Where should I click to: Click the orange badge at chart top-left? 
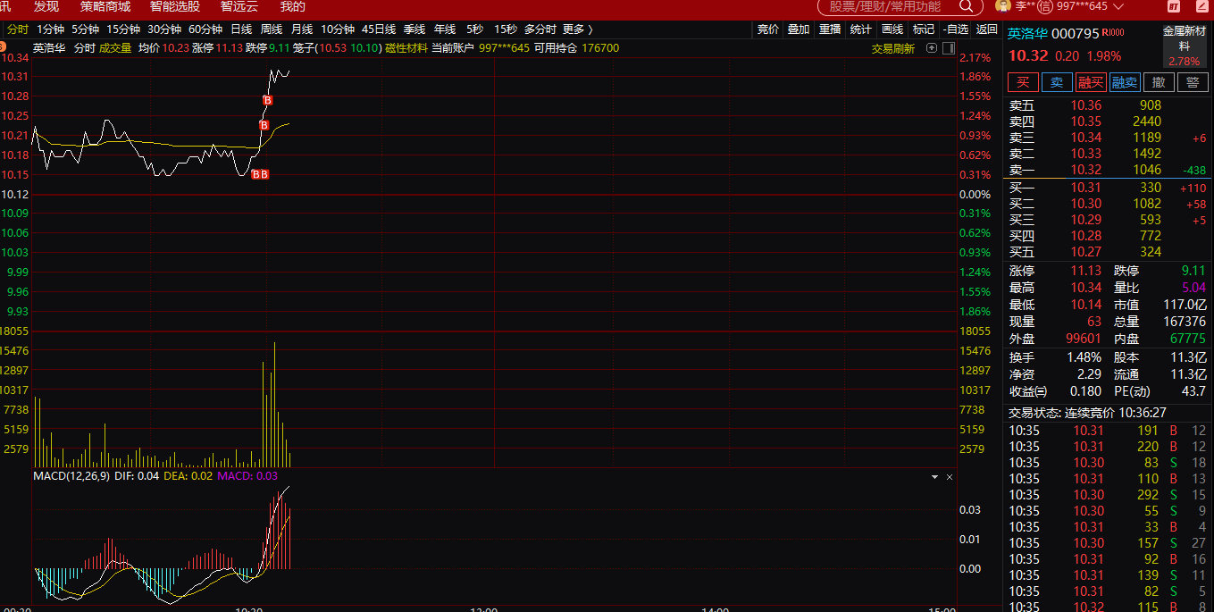(x=3, y=46)
